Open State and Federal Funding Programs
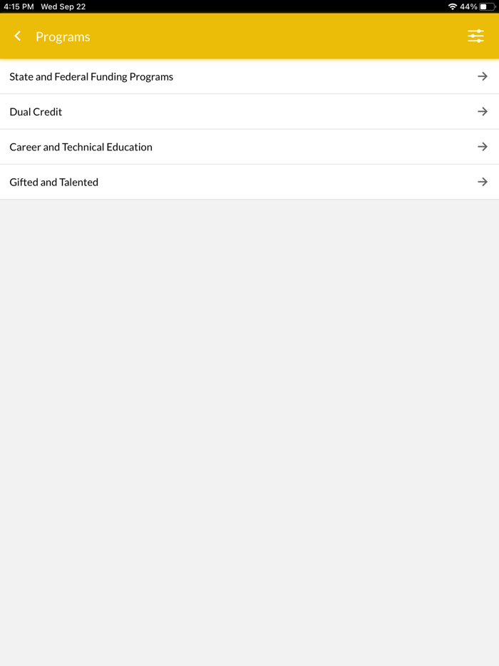499x666 pixels. tap(91, 77)
